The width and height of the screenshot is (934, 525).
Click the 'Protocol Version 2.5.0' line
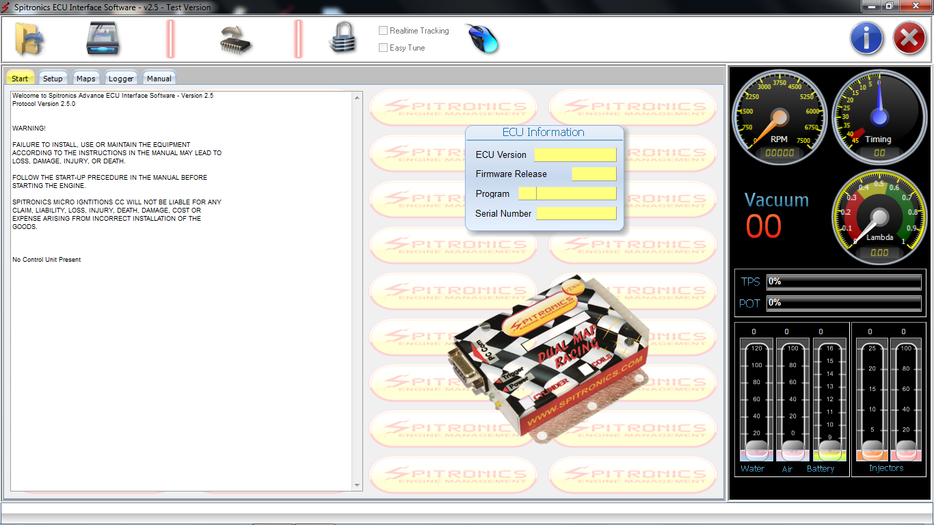point(44,104)
